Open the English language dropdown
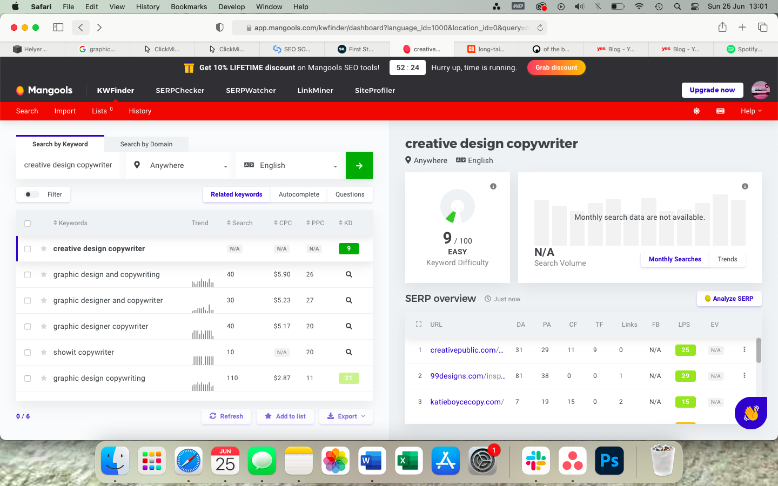This screenshot has width=778, height=486. coord(289,165)
